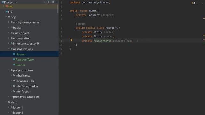
Task: Open the '3 usages' code hint link
Action: pos(80,24)
